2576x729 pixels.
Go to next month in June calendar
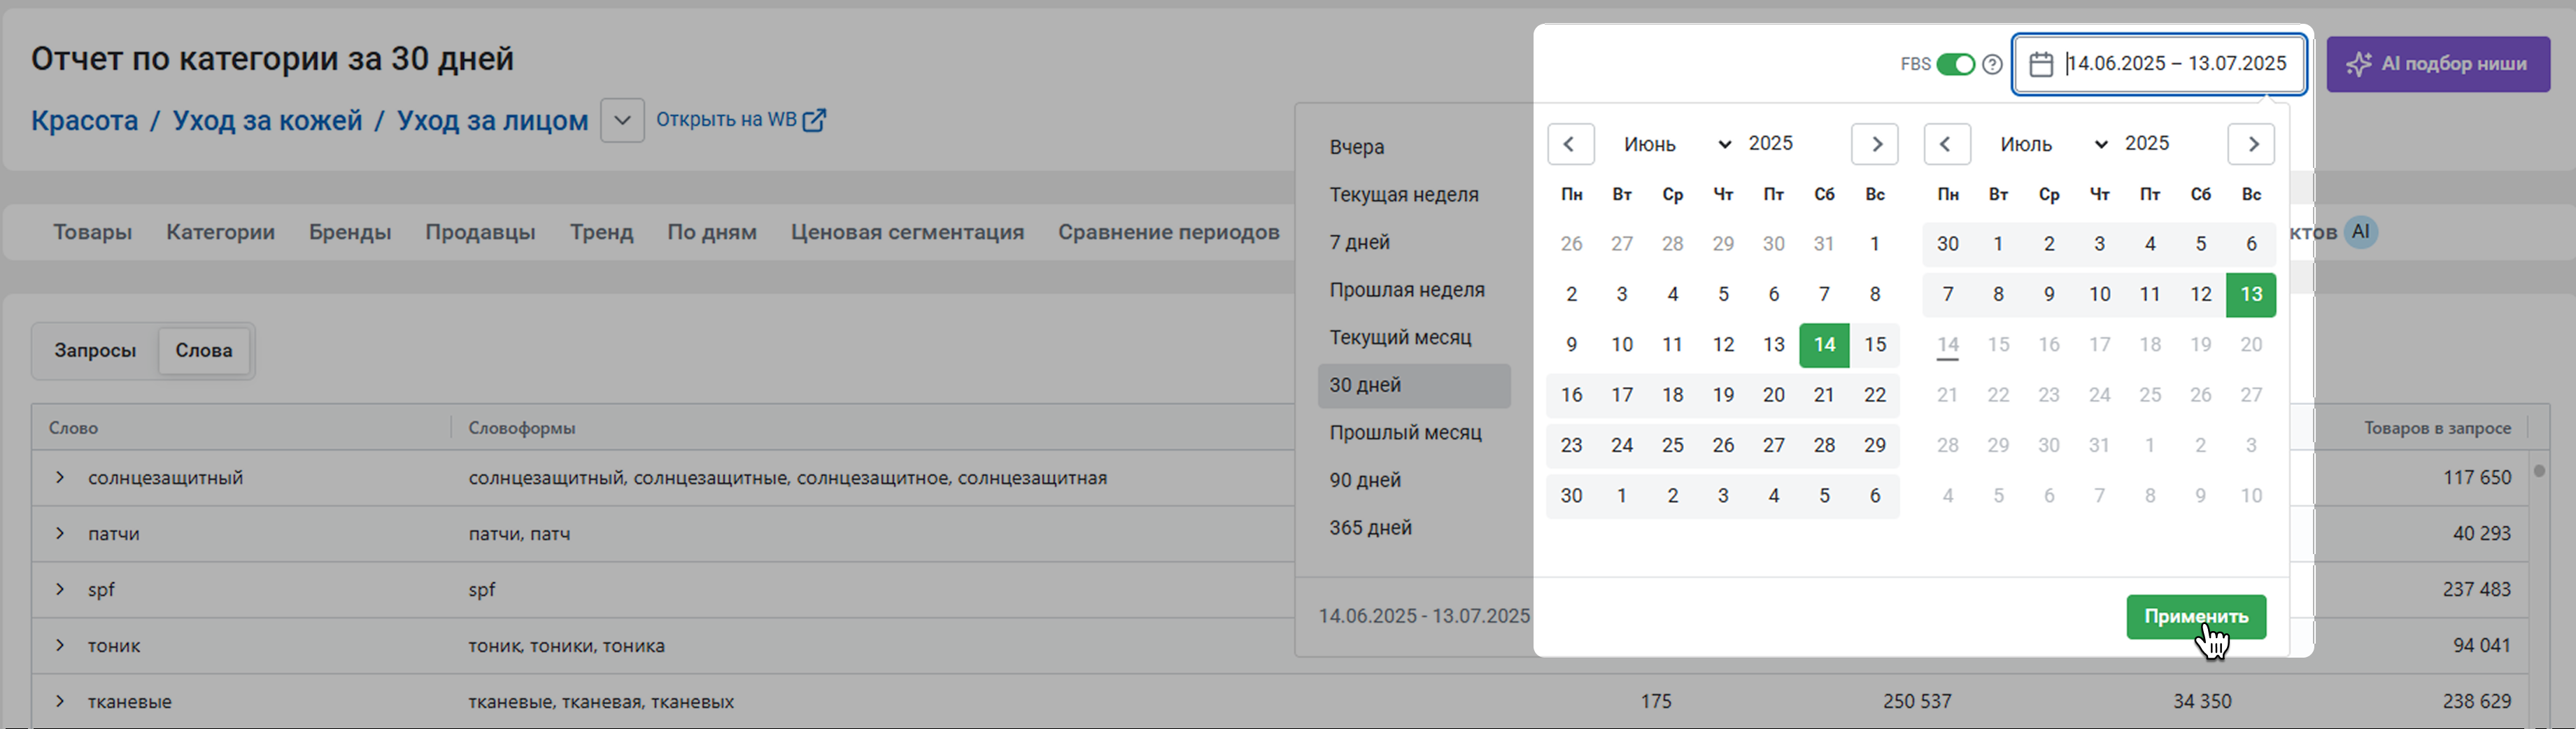[x=1875, y=144]
